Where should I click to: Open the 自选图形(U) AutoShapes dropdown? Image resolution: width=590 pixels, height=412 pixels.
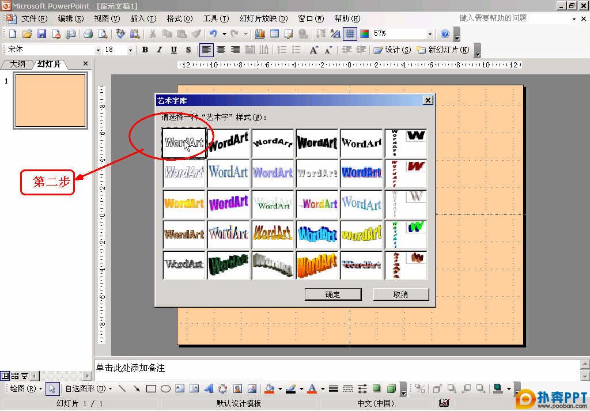click(88, 388)
